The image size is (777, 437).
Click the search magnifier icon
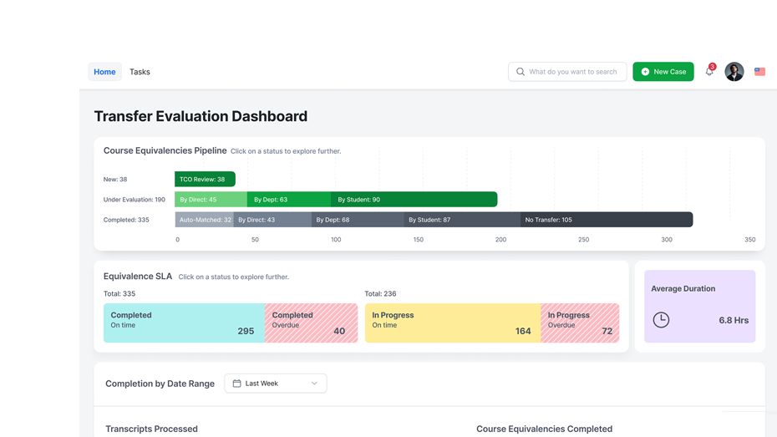coord(521,72)
